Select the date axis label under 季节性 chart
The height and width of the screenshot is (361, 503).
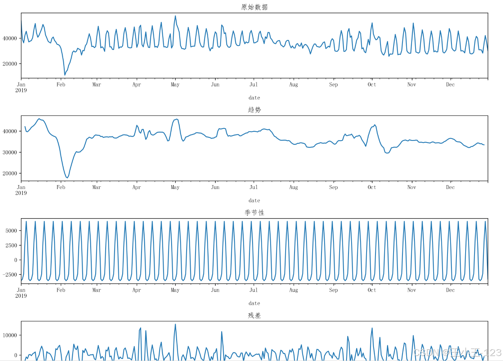pos(254,303)
